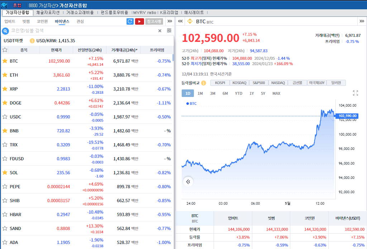Click the 참고사항 button
Image resolution: width=367 pixels, height=249 pixels.
click(x=154, y=21)
